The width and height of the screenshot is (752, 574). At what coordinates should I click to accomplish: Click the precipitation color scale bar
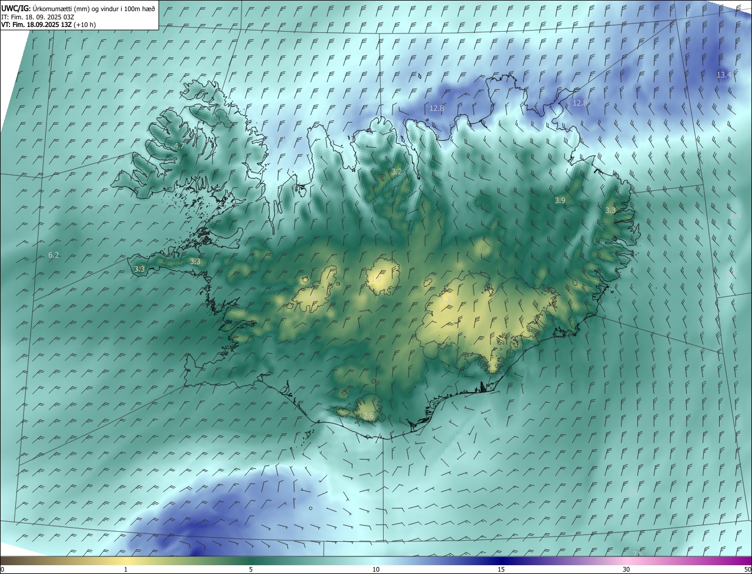point(376,561)
